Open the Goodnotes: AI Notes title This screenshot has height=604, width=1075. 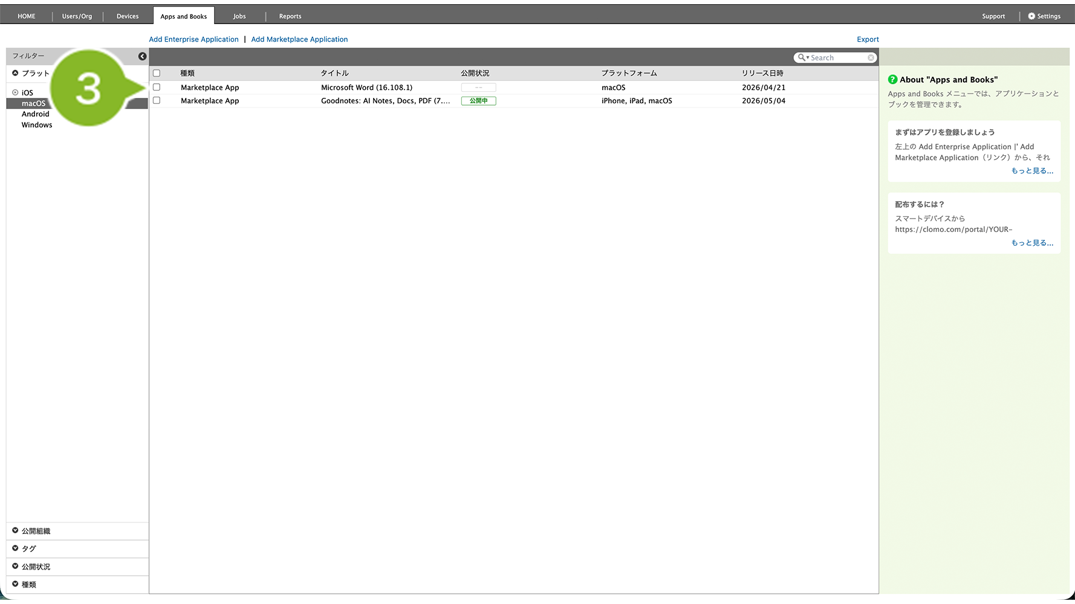click(385, 101)
